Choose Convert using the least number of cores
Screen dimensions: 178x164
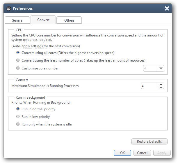[x=18, y=60]
